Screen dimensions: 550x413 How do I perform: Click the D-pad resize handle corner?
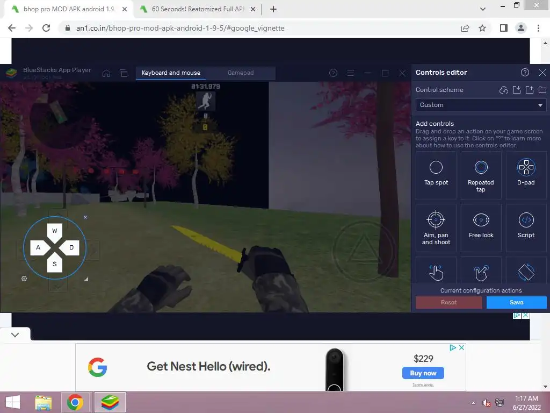(x=86, y=279)
